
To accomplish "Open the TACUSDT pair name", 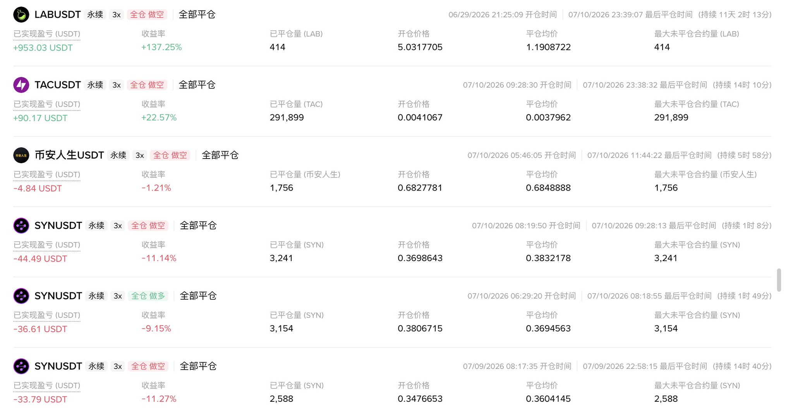I will (x=58, y=85).
